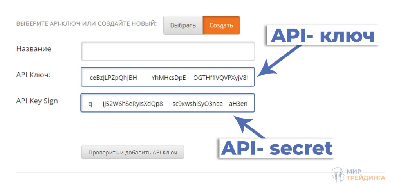Click the "ВЫБЕРИТЕ API-КЛЮЧ ИЛИ СОЗДАЙТЕ НОВЫЙ" heading

click(86, 23)
